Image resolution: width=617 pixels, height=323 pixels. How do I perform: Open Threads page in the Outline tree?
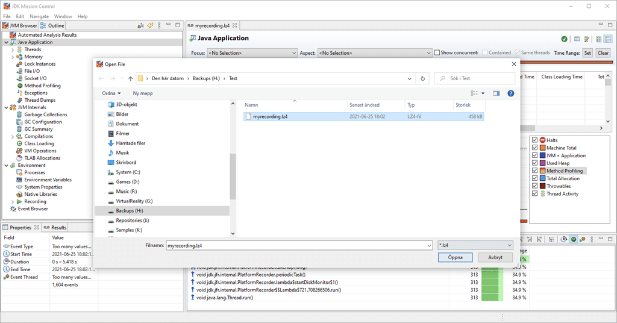[33, 49]
